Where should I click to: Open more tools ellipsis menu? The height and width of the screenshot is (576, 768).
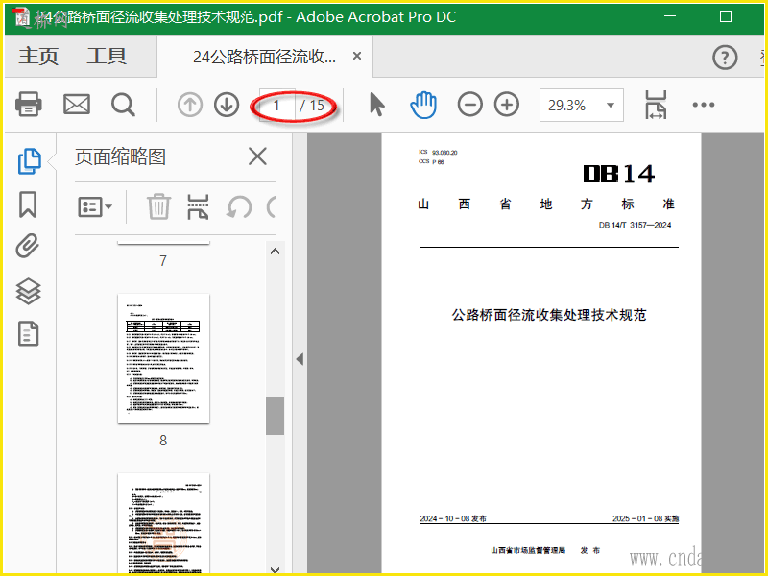(704, 105)
